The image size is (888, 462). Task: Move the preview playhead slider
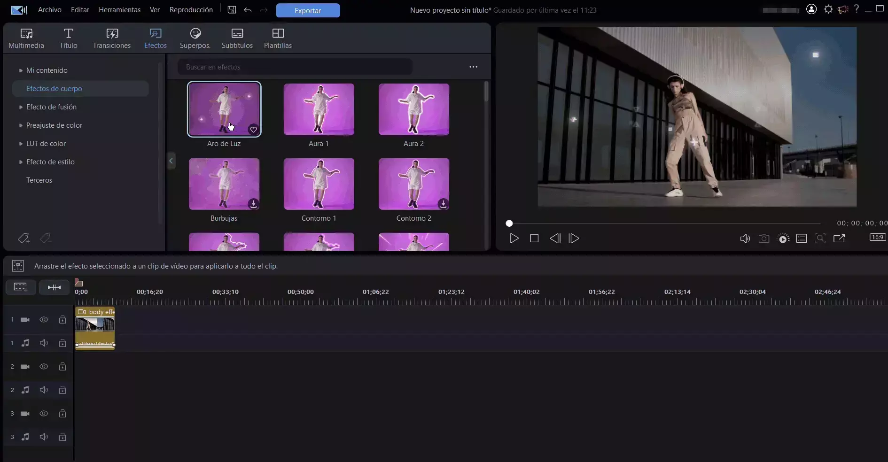510,223
